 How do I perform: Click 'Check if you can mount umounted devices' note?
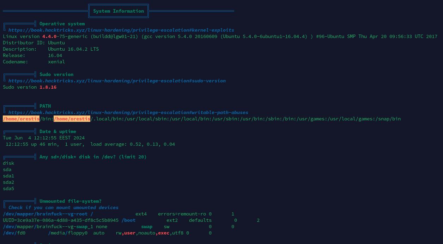coord(63,207)
